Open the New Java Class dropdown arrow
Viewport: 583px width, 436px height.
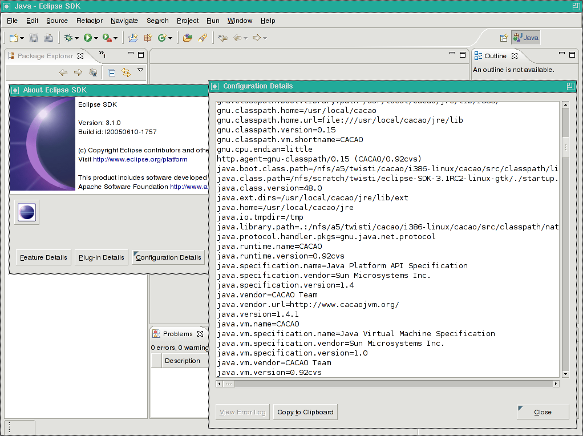[171, 38]
